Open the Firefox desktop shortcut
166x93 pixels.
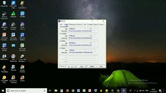click(22, 79)
